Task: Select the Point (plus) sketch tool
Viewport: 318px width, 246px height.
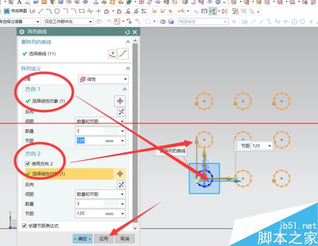Action: [x=98, y=11]
